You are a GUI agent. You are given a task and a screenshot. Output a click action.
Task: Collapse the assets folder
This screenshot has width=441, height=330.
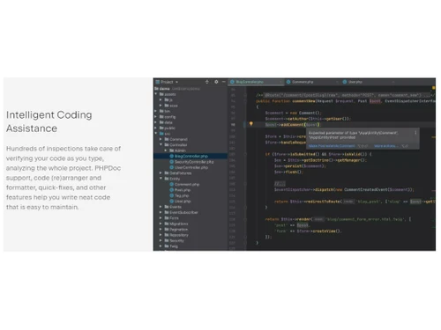point(156,94)
